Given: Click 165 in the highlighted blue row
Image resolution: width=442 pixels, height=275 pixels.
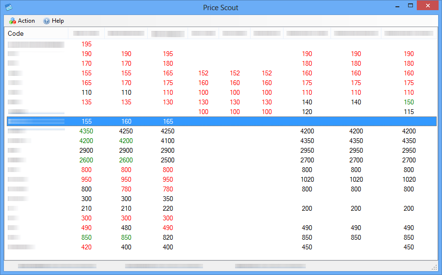Looking at the screenshot, I should (168, 121).
